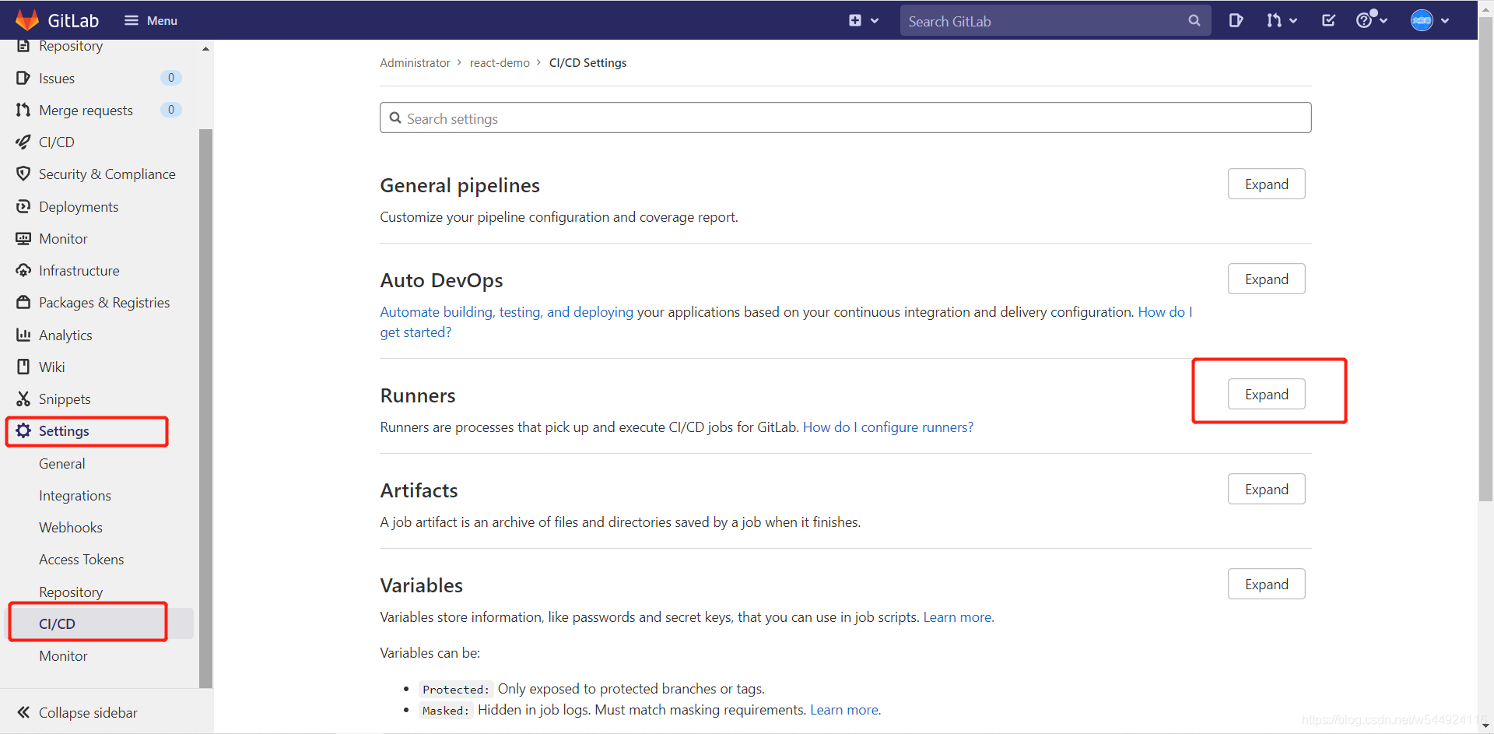Select the CI/CD rocket icon in sidebar
This screenshot has height=734, width=1494.
coord(23,142)
